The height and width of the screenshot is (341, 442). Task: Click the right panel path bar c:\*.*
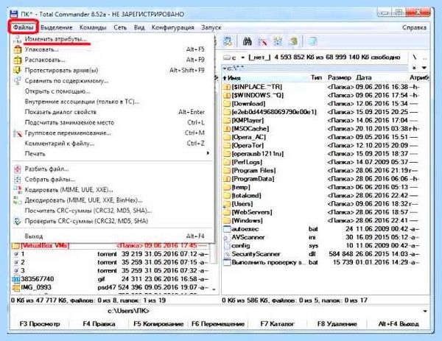(x=315, y=68)
